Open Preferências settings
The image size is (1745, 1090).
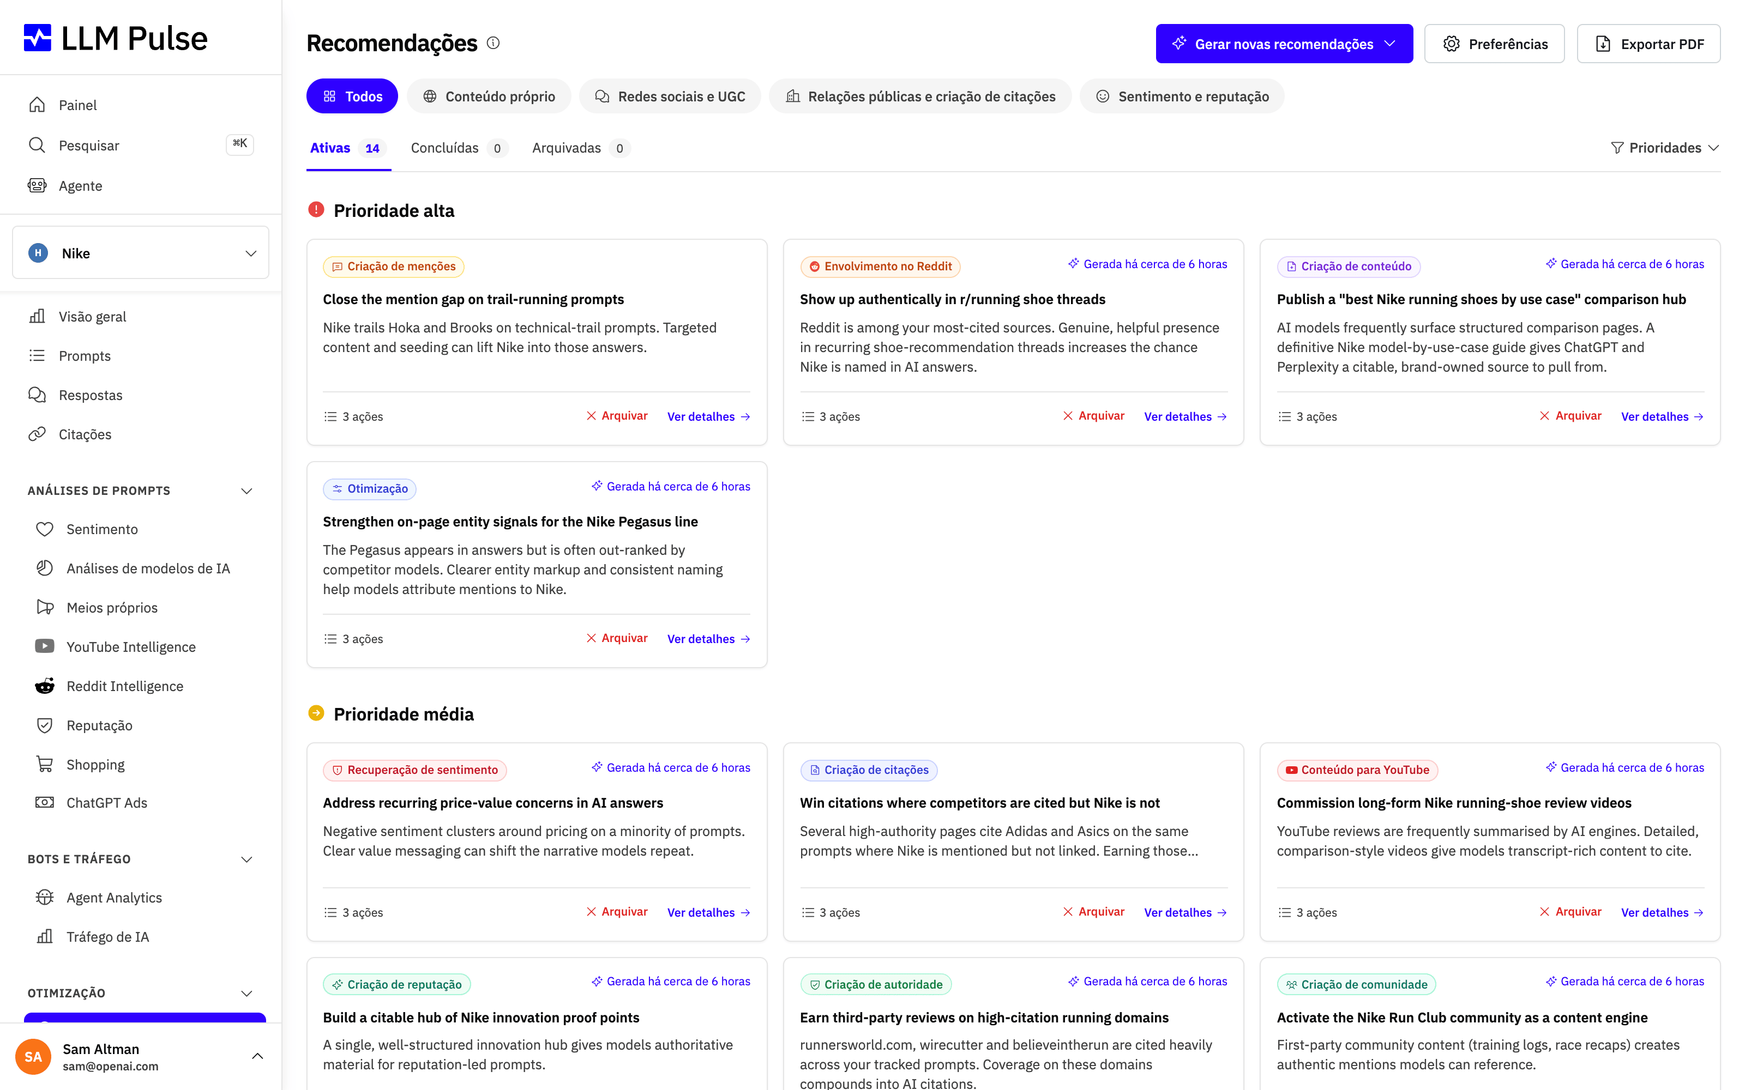coord(1494,44)
